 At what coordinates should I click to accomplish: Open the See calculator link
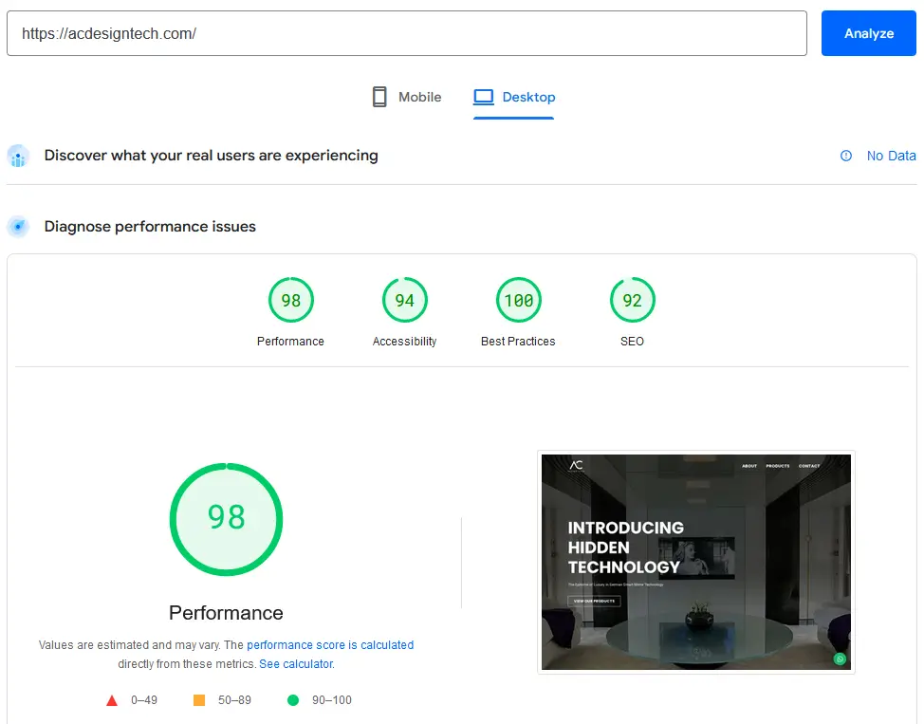pyautogui.click(x=296, y=664)
